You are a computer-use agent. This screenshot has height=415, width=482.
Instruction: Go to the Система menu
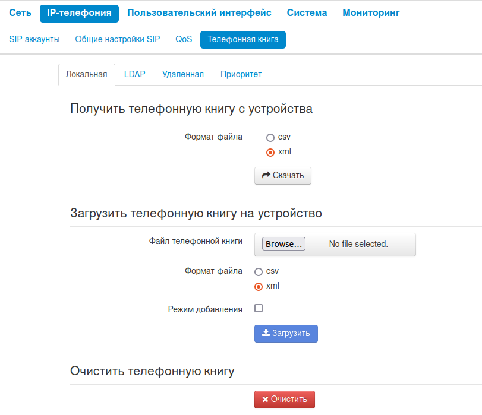click(x=307, y=13)
